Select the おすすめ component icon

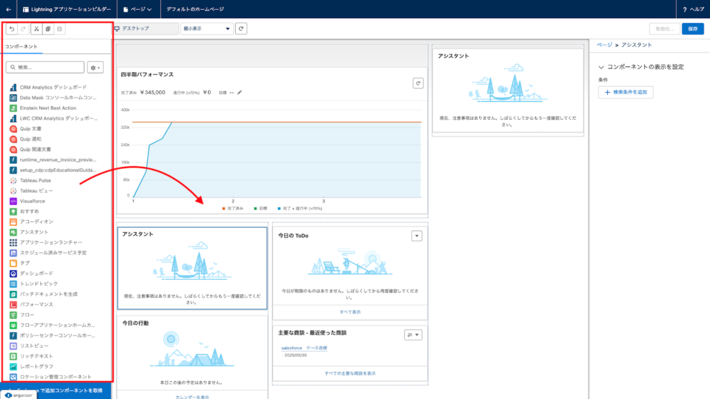pyautogui.click(x=13, y=211)
